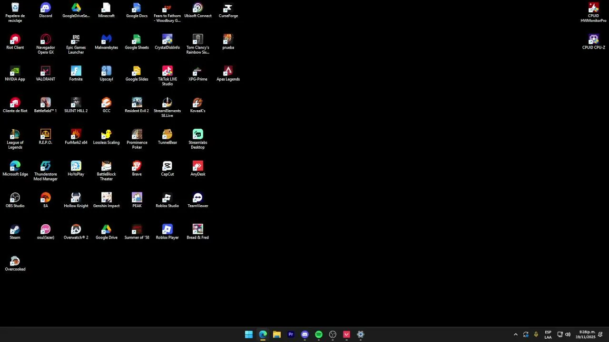
Task: Select the Google Sheets icon
Action: (137, 42)
